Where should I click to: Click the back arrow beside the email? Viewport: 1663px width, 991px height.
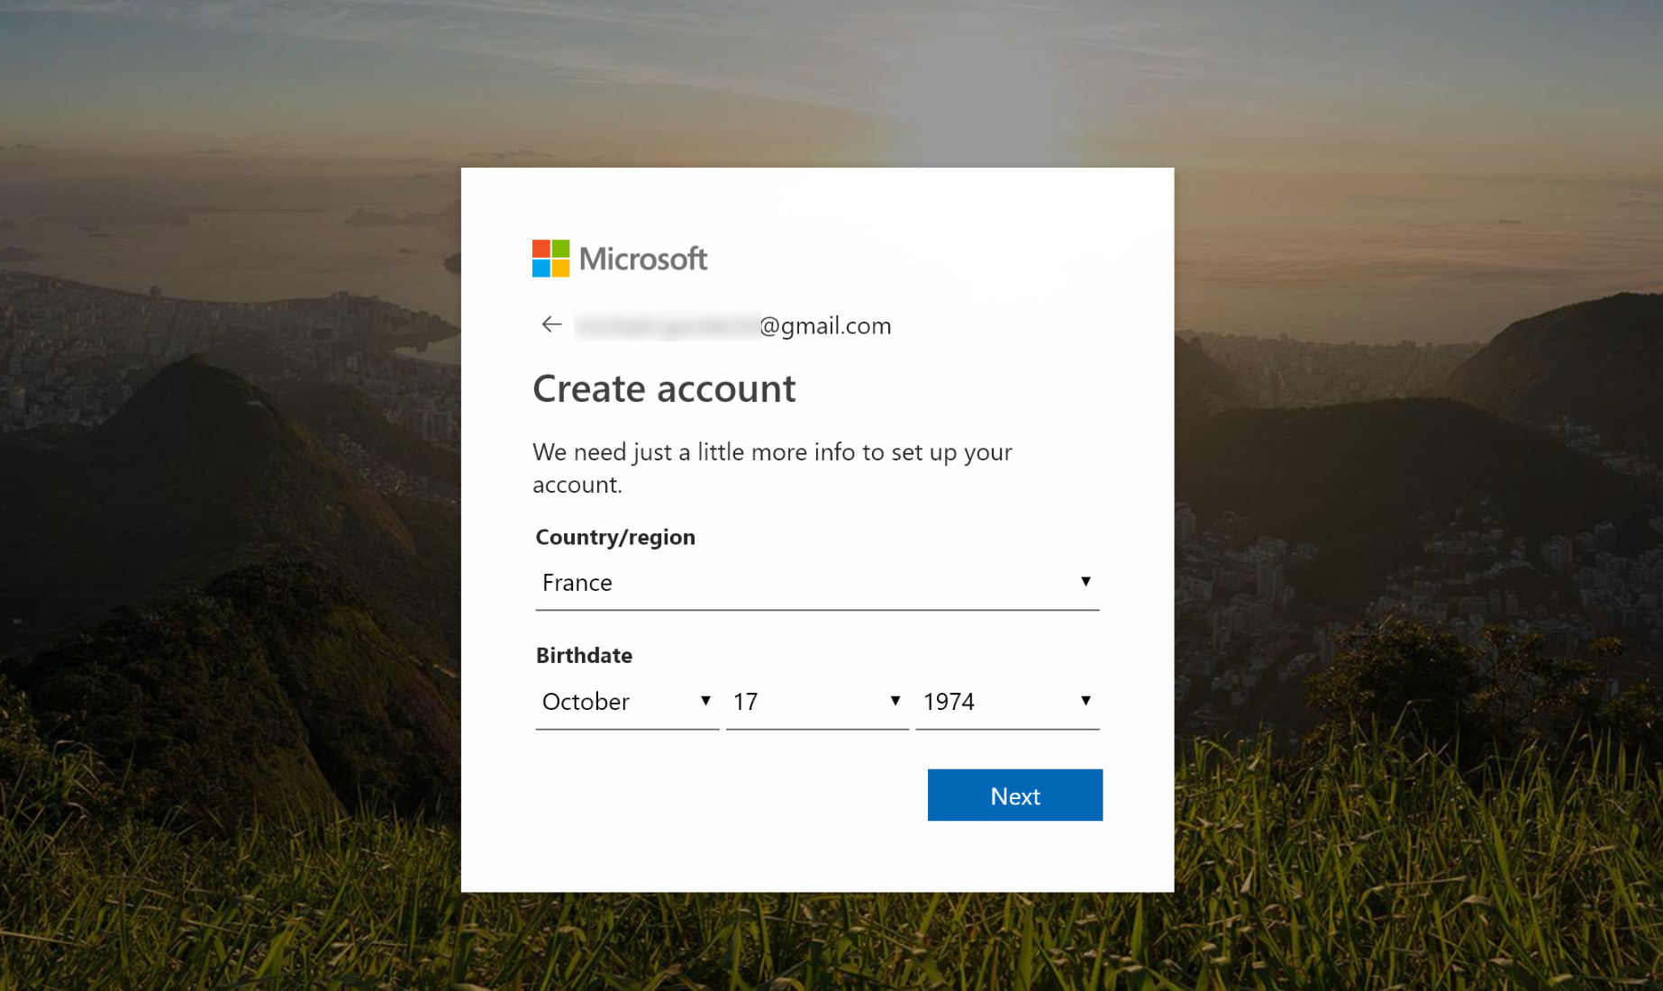click(x=551, y=324)
